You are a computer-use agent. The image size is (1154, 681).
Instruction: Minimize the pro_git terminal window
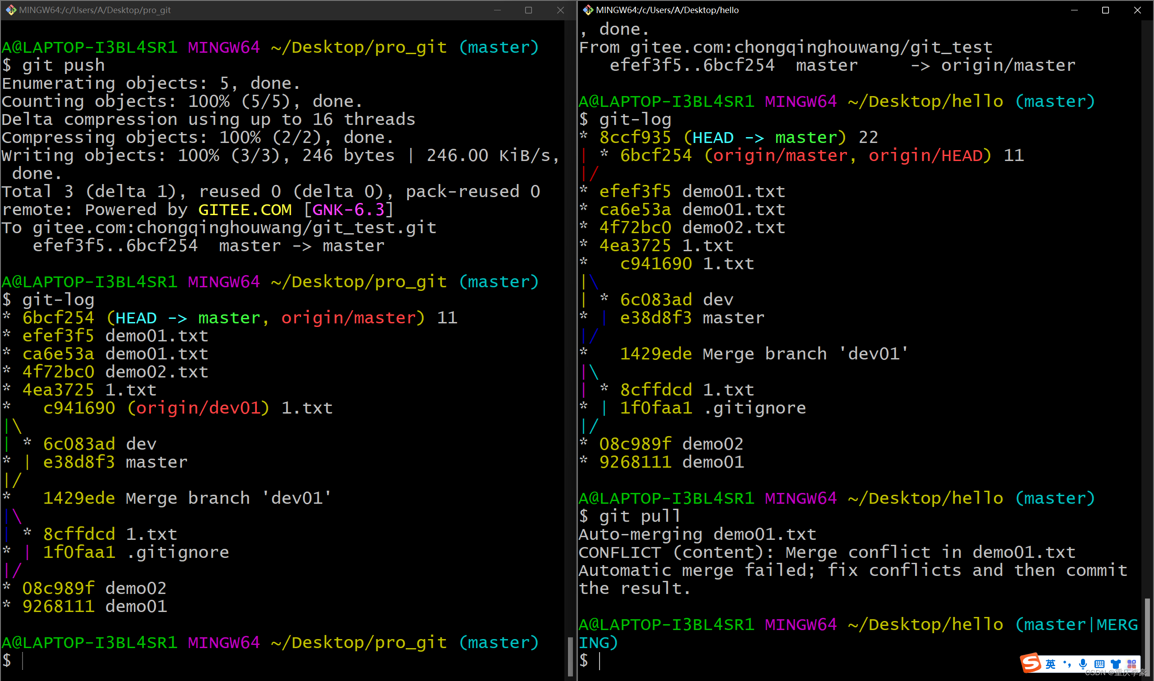click(497, 9)
